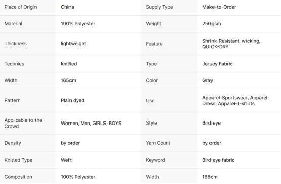Select the Applicable to the Crowd label
This screenshot has width=281, height=184.
click(x=23, y=123)
